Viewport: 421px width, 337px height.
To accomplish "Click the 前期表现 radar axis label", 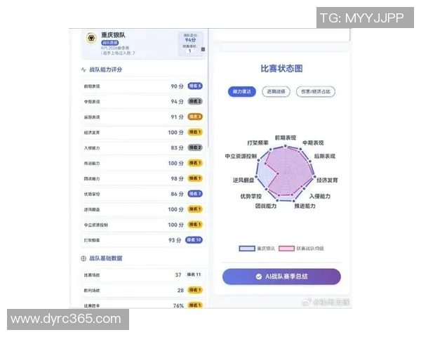I will coord(286,138).
